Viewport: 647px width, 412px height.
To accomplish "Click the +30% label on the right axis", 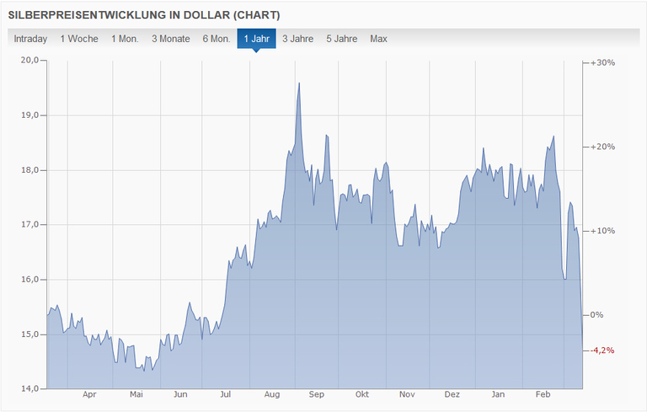I will click(x=603, y=63).
